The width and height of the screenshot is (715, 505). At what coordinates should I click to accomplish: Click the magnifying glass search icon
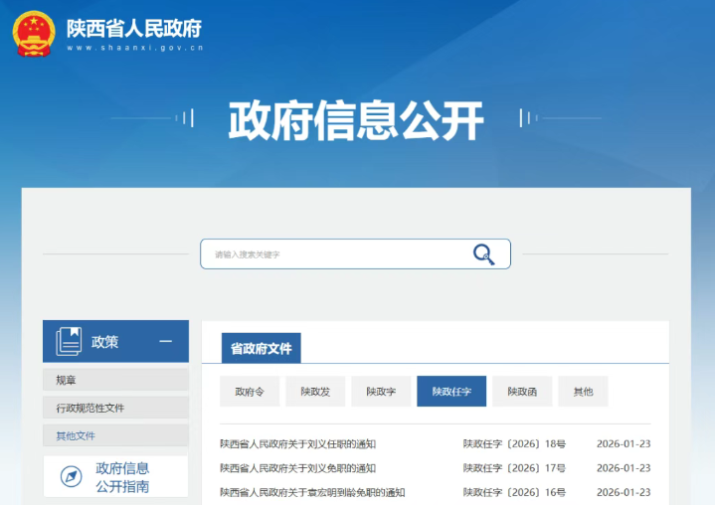[x=483, y=253]
